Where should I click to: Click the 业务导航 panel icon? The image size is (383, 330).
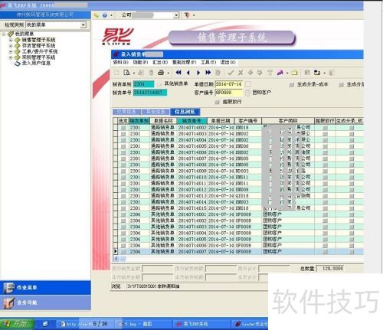click(8, 302)
